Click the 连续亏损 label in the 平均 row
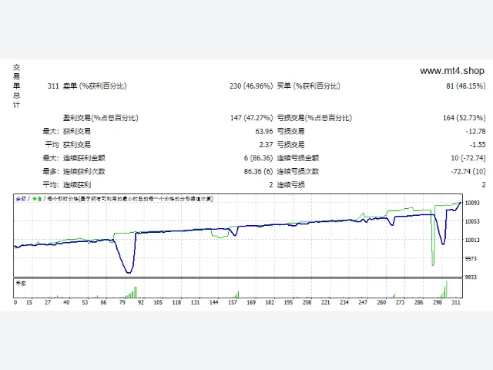The height and width of the screenshot is (370, 493). (291, 185)
